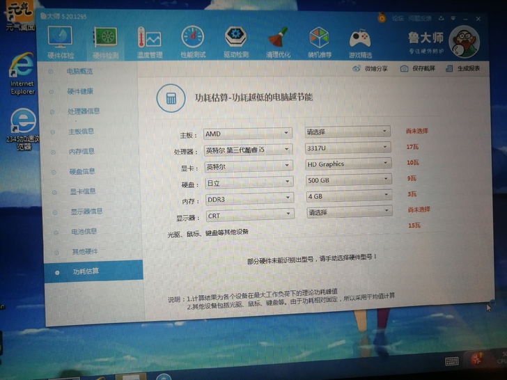The height and width of the screenshot is (380, 507).
Task: Expand 主板 brand dropdown showing AMD
Action: (248, 134)
